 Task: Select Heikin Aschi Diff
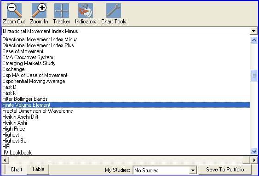[x=126, y=117]
